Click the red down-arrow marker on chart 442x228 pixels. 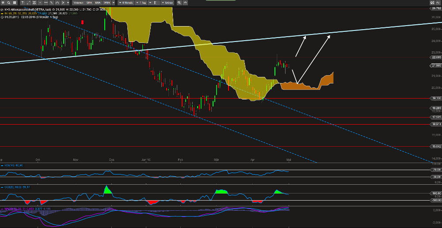[83, 22]
